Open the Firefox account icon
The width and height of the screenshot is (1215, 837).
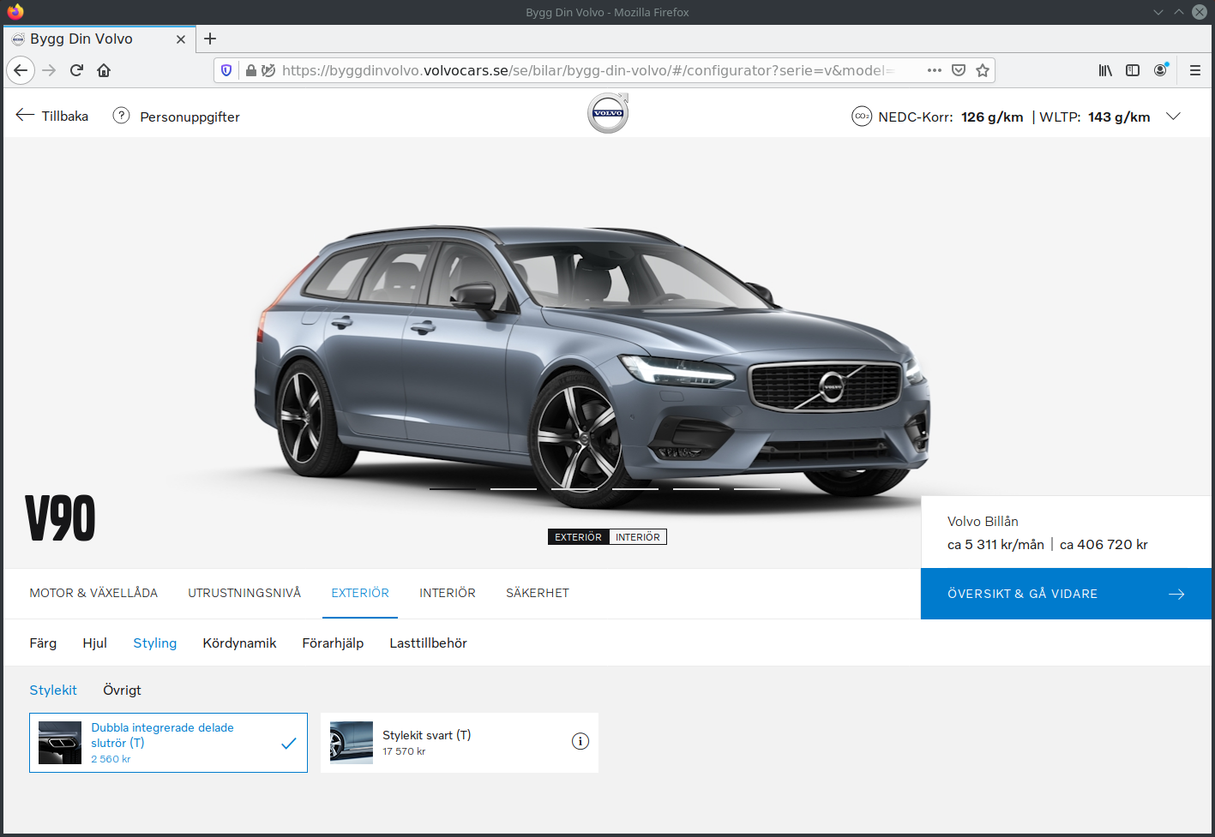(x=1161, y=70)
